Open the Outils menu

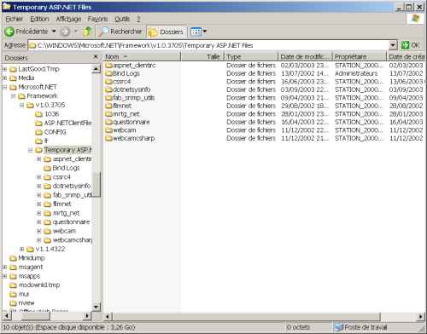tap(122, 19)
